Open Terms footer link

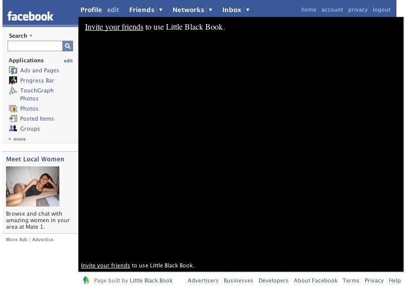click(351, 280)
